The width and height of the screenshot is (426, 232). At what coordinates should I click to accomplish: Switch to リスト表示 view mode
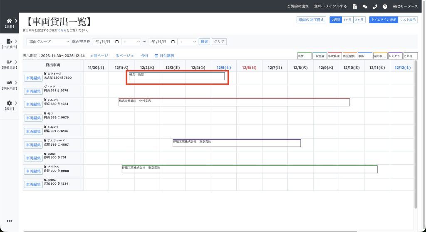point(408,20)
